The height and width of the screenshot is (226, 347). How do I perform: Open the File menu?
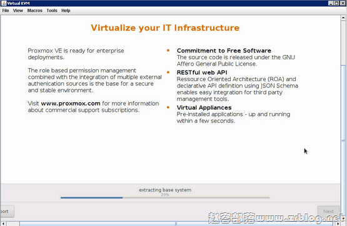pos(6,11)
